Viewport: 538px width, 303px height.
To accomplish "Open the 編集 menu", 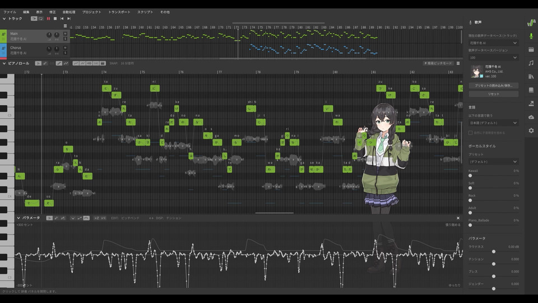I will click(26, 12).
